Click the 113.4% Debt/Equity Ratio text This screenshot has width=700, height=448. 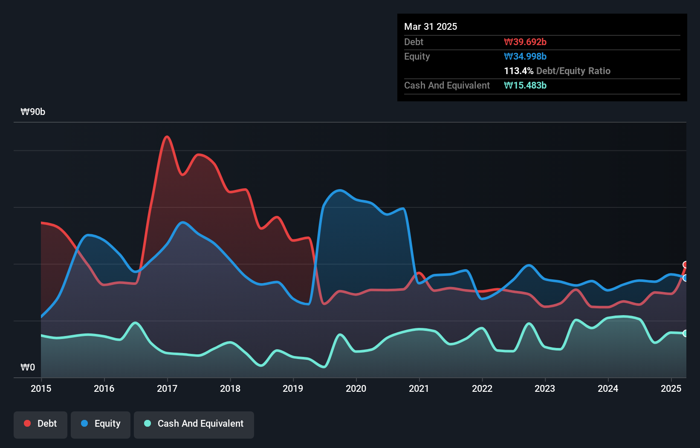coord(557,71)
